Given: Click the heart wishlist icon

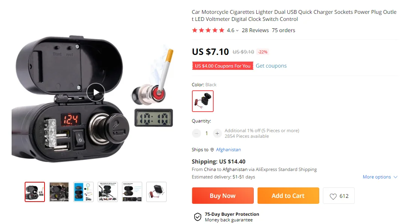Looking at the screenshot, I should (333, 196).
